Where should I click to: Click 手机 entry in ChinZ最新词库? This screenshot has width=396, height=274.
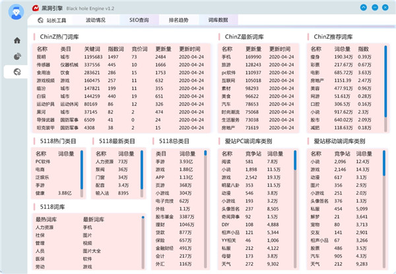pyautogui.click(x=226, y=57)
